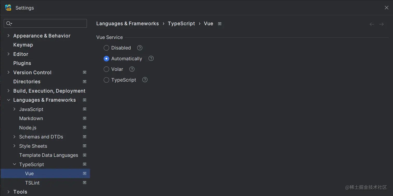The width and height of the screenshot is (393, 196).
Task: Click the forward navigation arrow
Action: (x=382, y=24)
